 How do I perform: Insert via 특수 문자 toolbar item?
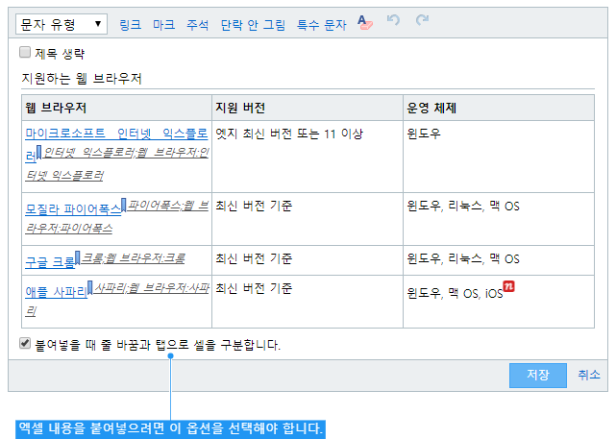[x=322, y=23]
